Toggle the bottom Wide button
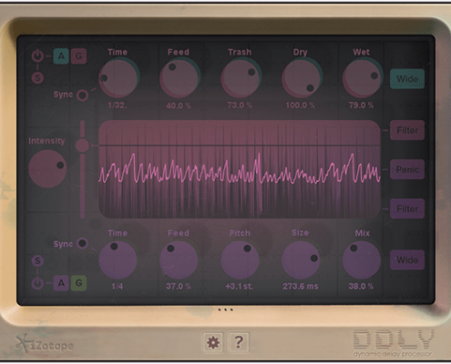451x364 pixels. tap(407, 260)
